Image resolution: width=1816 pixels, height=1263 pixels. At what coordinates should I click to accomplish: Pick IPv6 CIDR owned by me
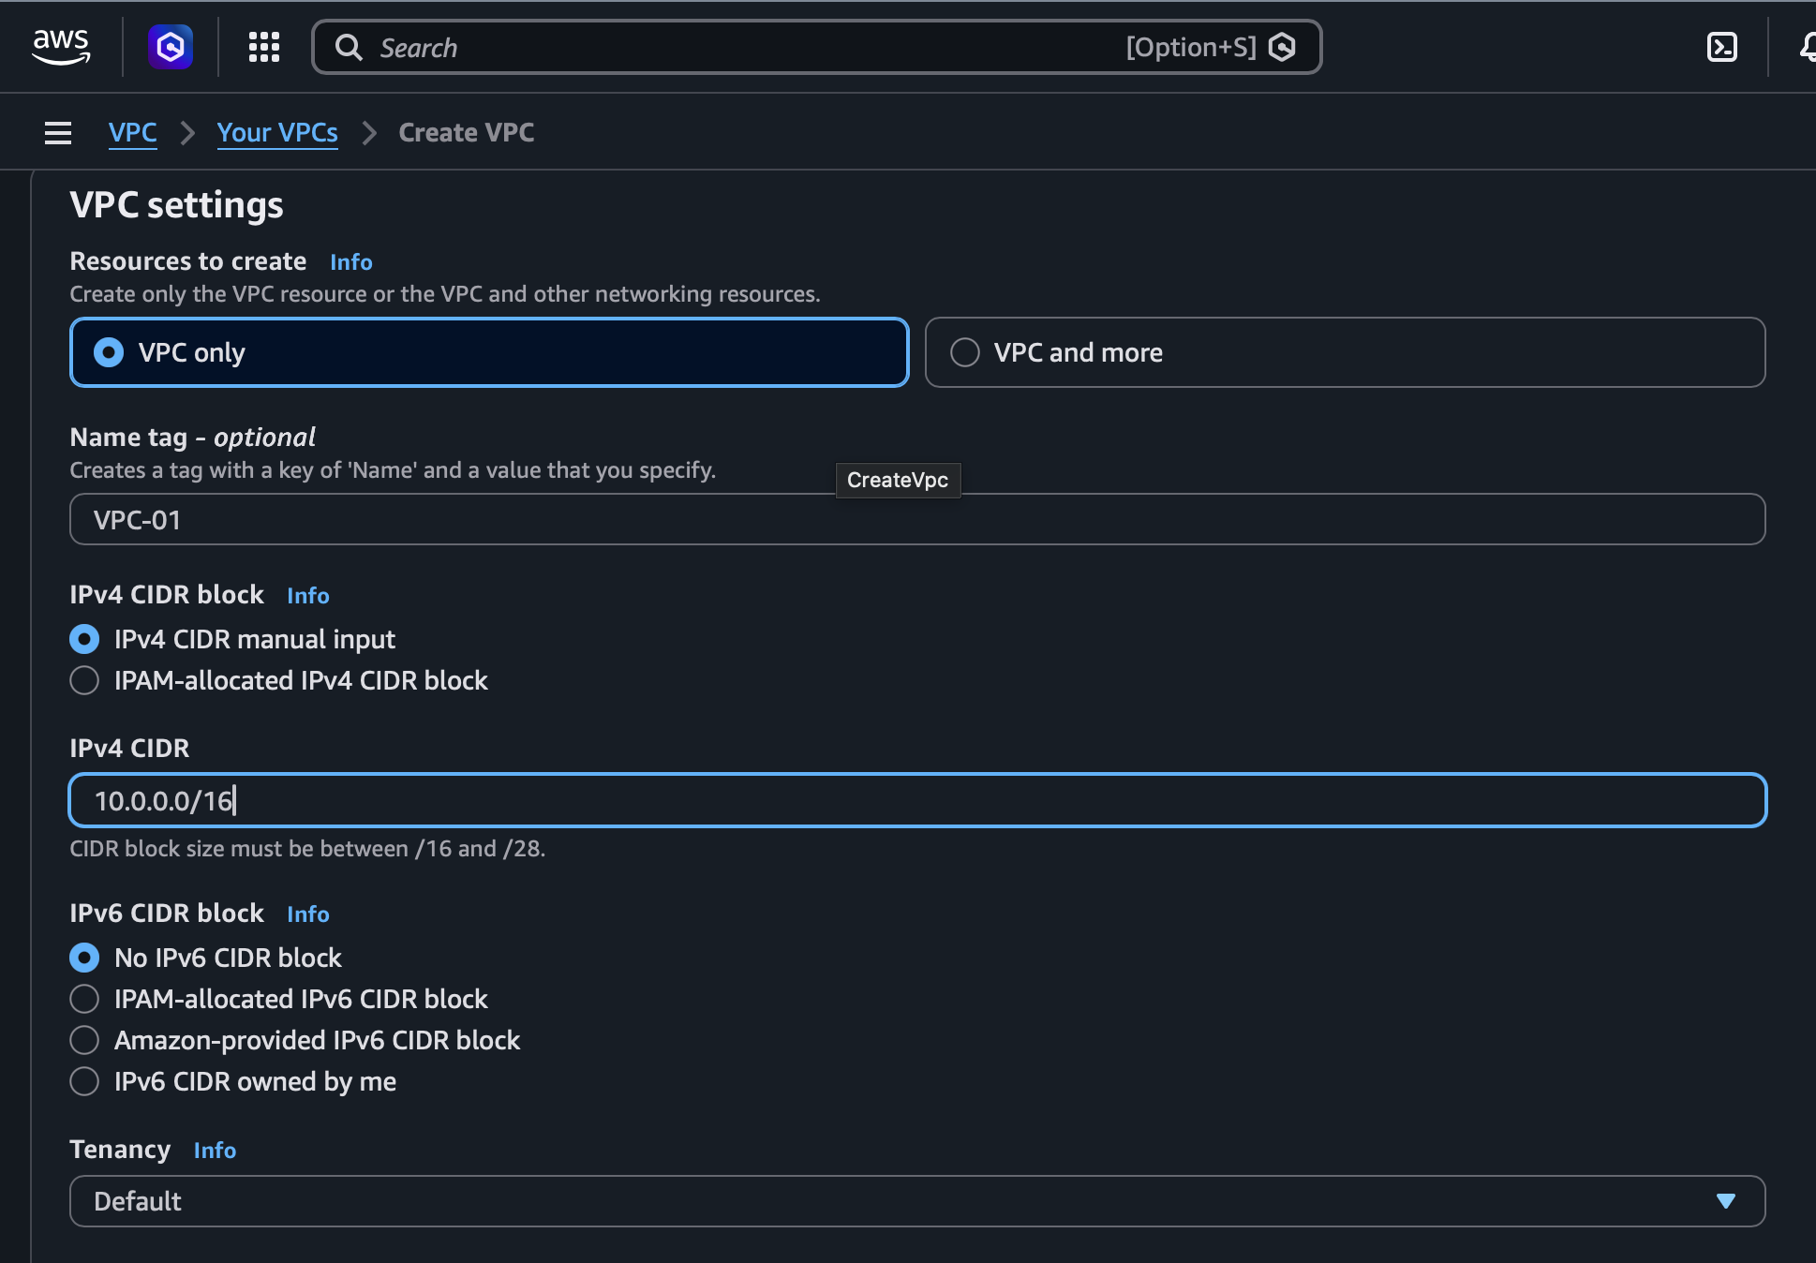[84, 1081]
